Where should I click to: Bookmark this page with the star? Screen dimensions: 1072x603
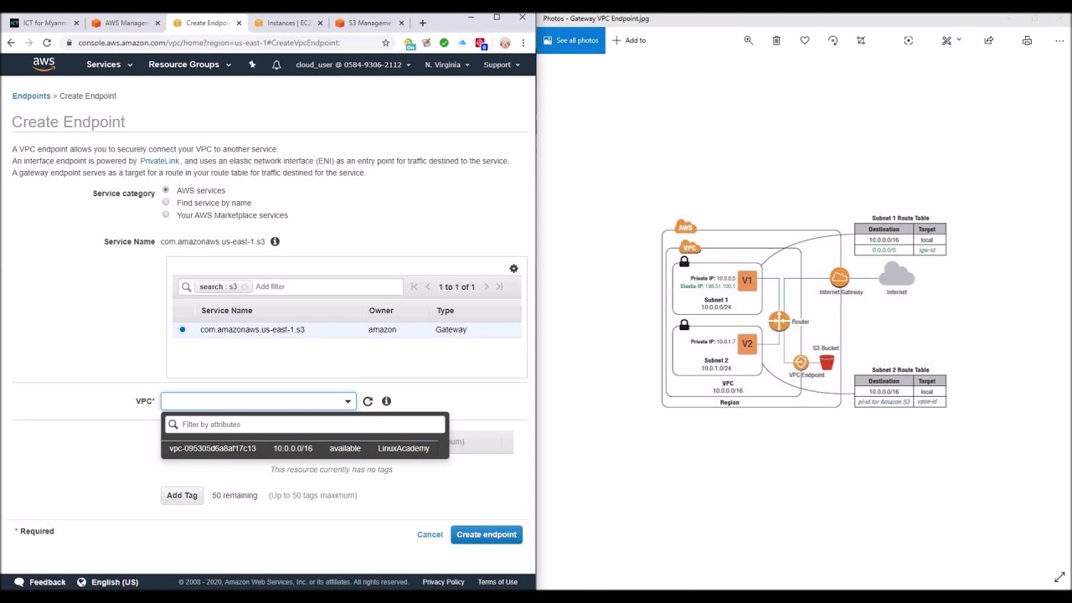pos(385,43)
